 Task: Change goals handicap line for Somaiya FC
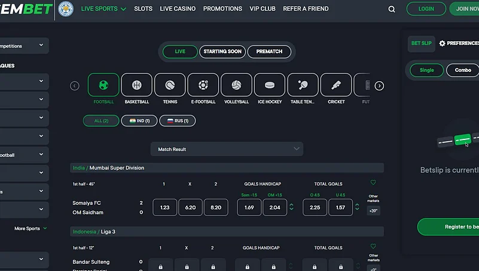[291, 207]
